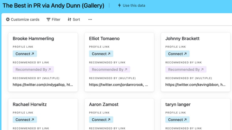The width and height of the screenshot is (232, 130).
Task: Open the three-dot more options menu
Action: (90, 19)
